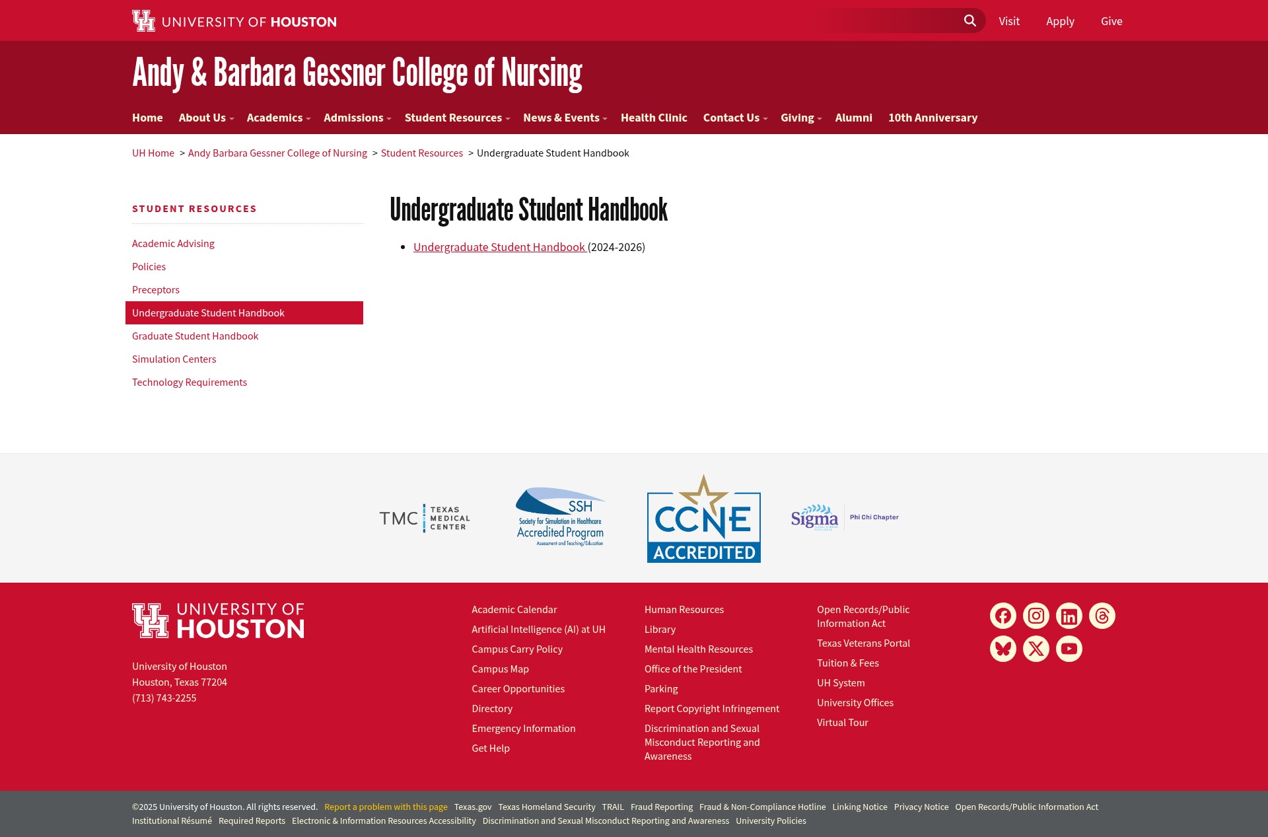Open the Undergraduate Student Handbook document link
Screen dimensions: 1268x837
pyautogui.click(x=499, y=247)
